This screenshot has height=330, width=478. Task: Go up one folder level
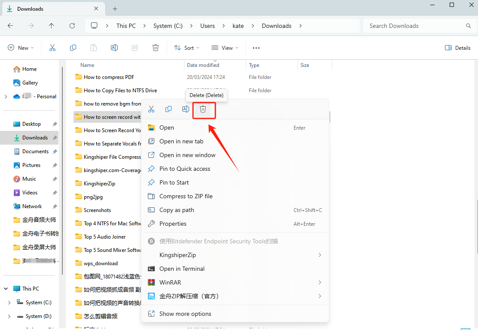pos(52,26)
